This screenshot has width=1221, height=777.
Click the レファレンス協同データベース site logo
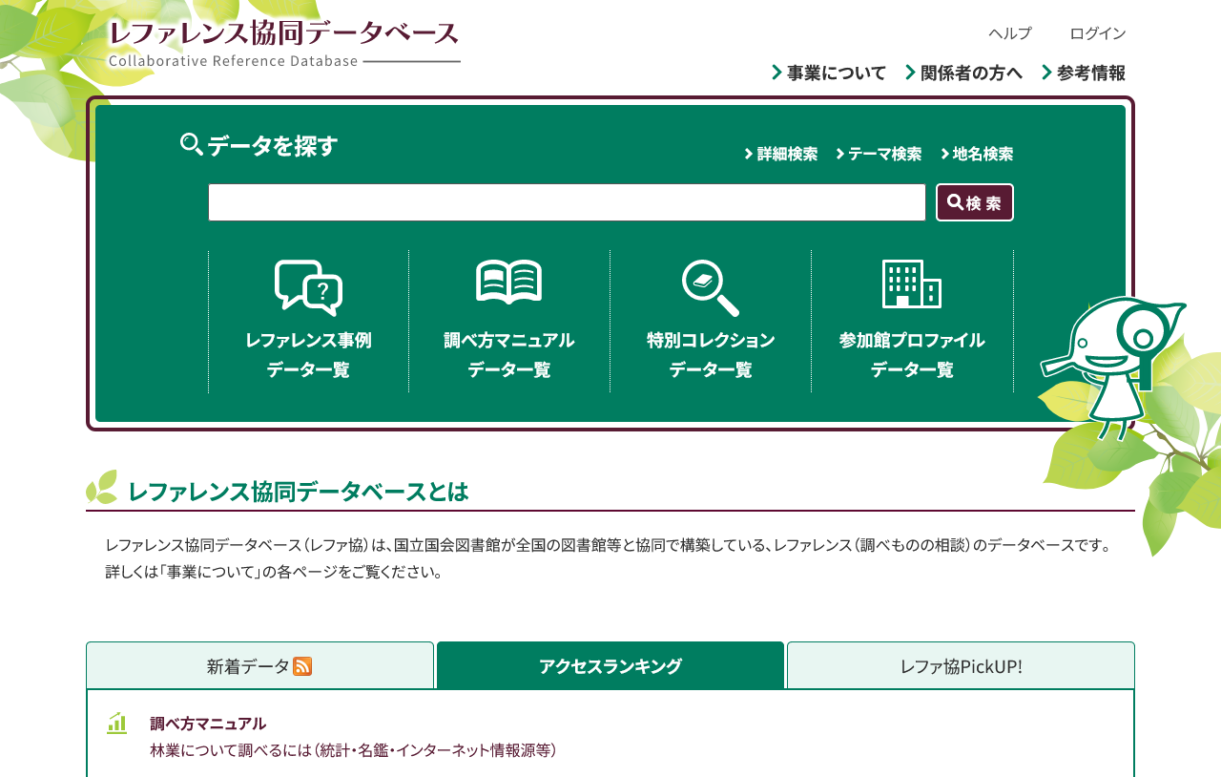[x=284, y=44]
